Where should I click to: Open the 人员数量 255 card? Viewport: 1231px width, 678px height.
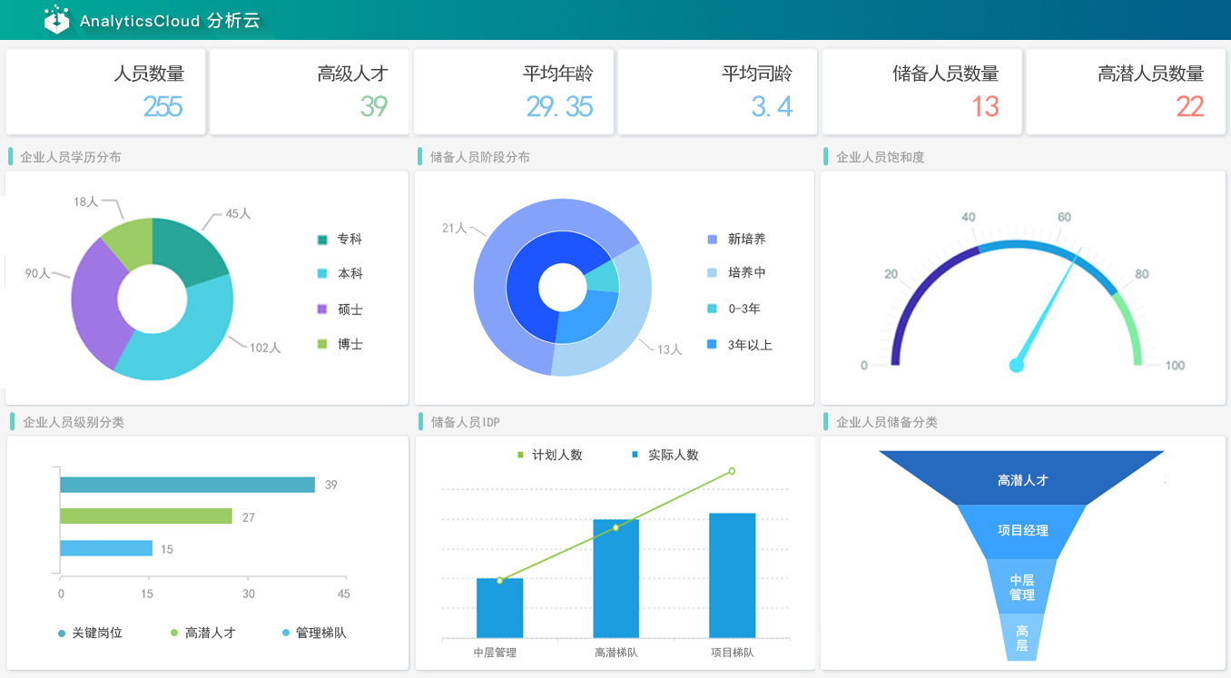pyautogui.click(x=106, y=92)
